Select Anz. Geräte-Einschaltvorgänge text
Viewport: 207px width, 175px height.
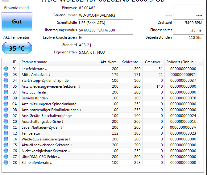(47, 116)
